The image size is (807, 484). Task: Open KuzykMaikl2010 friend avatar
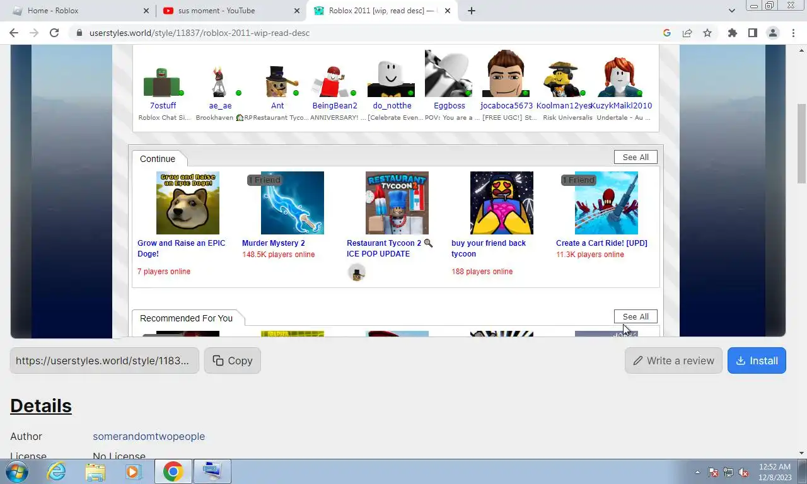coord(621,78)
